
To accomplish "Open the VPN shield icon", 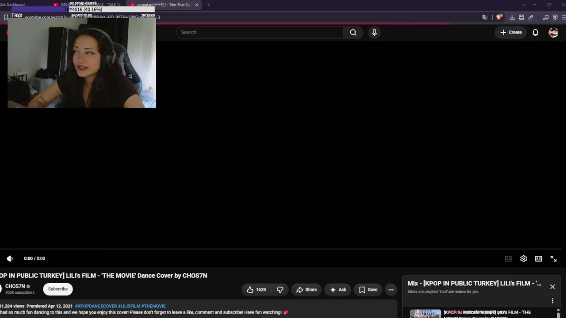I will pyautogui.click(x=555, y=17).
